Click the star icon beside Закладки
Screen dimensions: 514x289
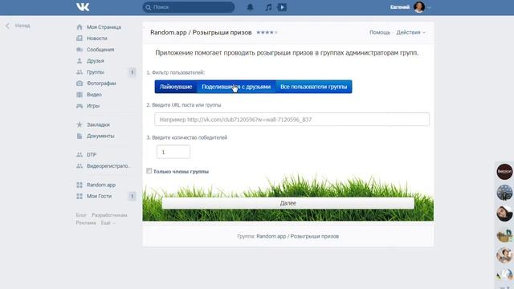80,124
